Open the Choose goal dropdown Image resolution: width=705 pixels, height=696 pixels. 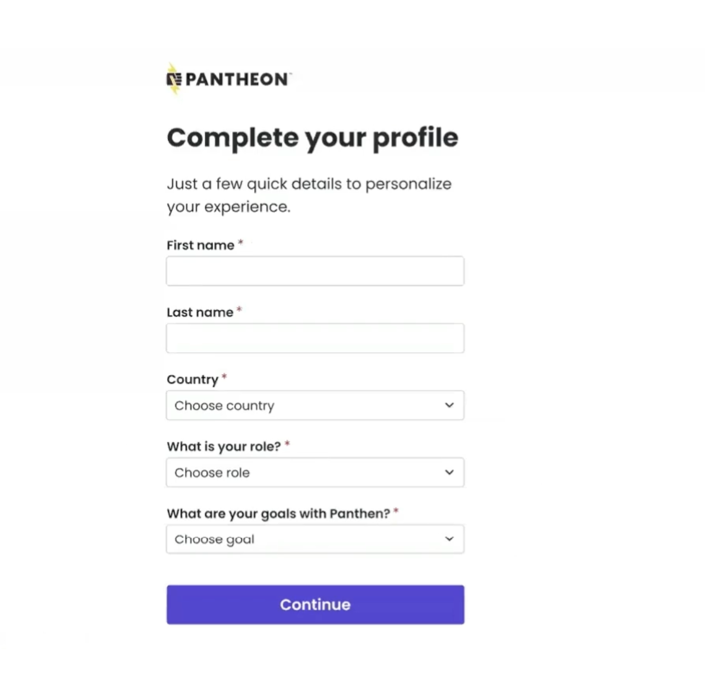coord(315,539)
